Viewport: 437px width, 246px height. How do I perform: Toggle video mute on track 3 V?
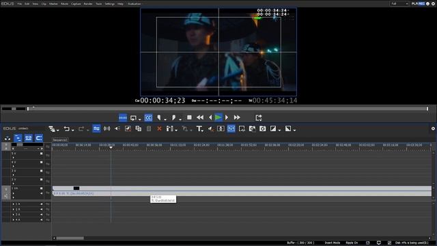click(41, 171)
